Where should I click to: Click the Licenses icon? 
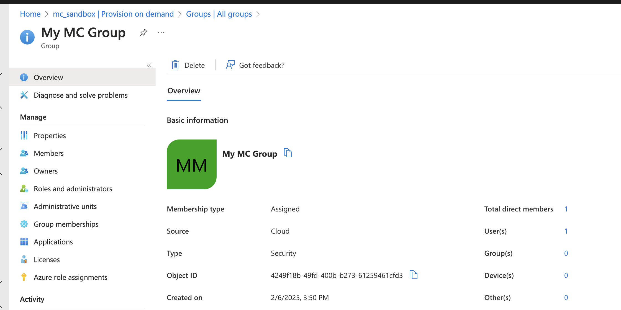point(24,259)
